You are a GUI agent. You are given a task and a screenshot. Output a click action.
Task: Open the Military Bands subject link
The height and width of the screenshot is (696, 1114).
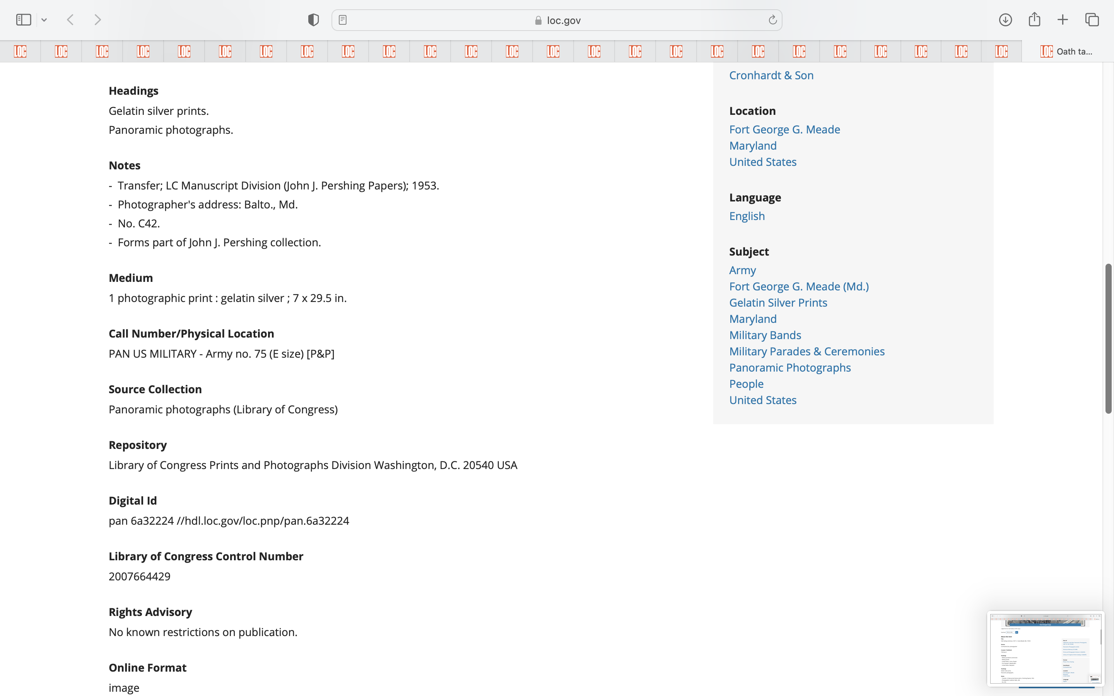[765, 335]
